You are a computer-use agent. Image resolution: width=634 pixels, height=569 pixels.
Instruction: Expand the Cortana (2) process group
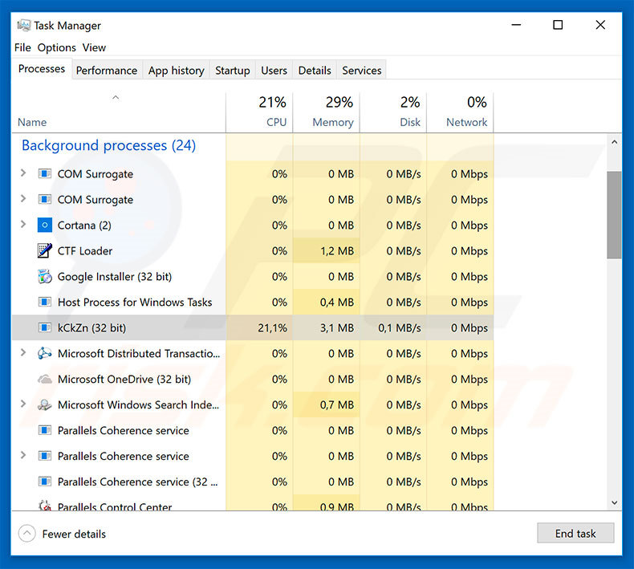[x=23, y=224]
